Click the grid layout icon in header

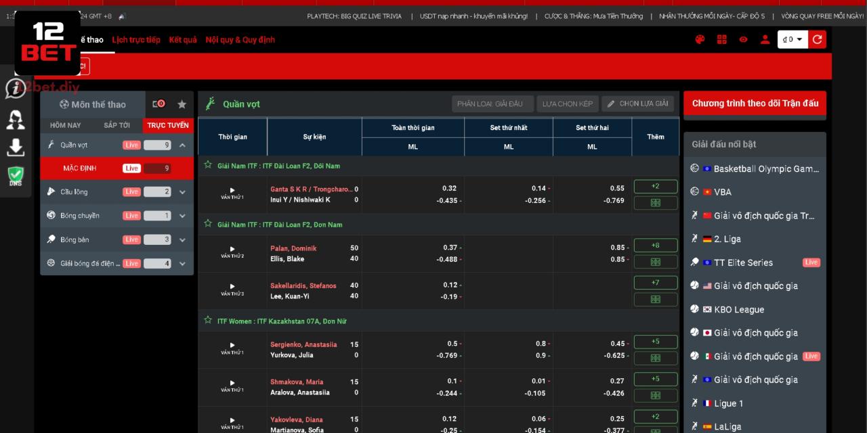coord(721,40)
